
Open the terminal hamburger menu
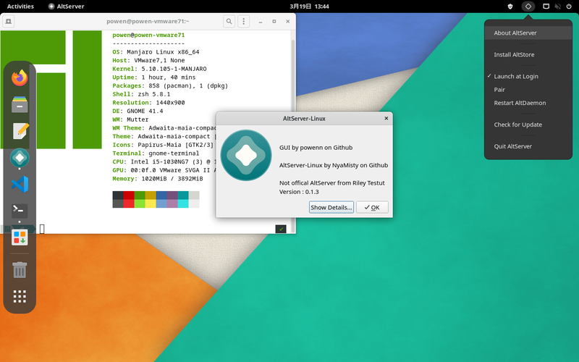[x=243, y=22]
